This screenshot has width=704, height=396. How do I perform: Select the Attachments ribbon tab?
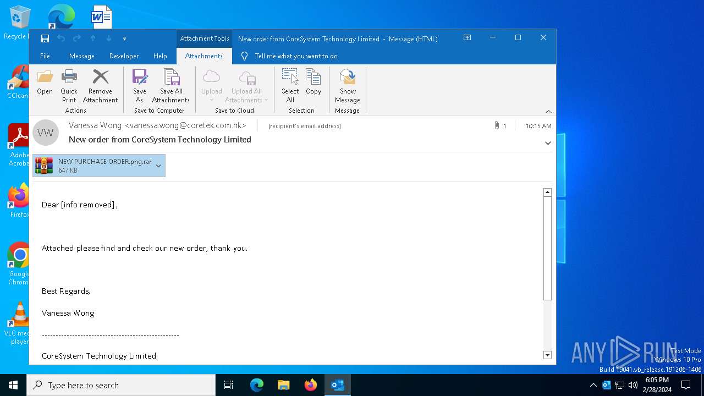coord(204,56)
